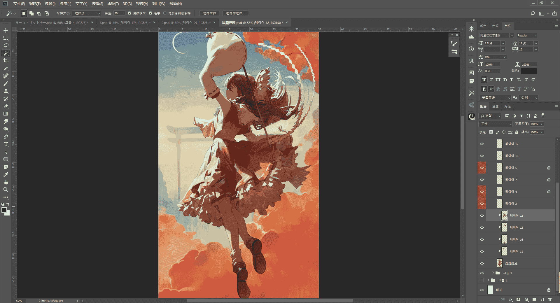This screenshot has width=560, height=303.
Task: Select the Lasso tool
Action: click(6, 45)
